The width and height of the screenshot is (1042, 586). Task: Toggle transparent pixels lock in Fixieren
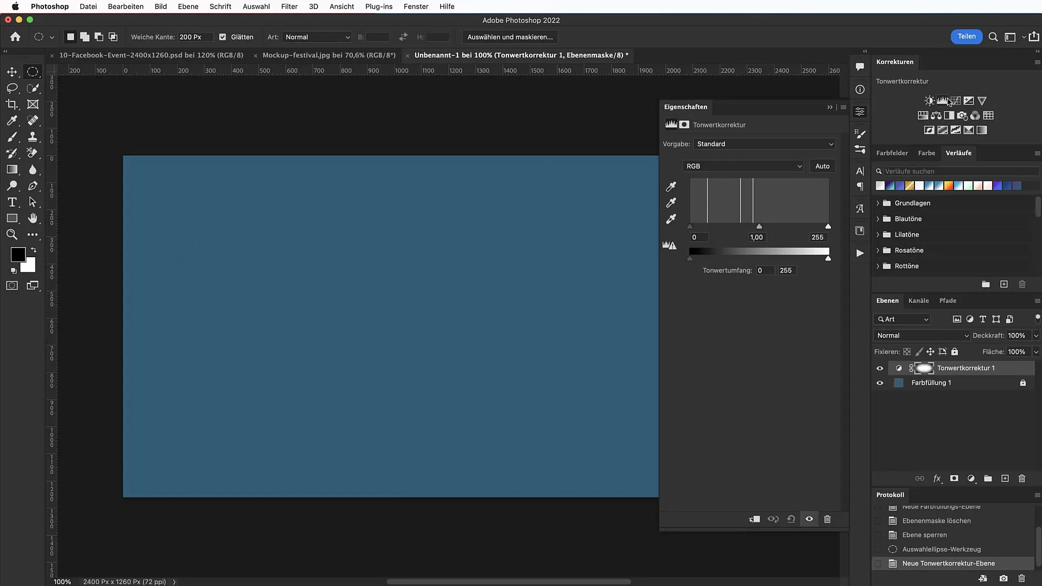pyautogui.click(x=907, y=352)
